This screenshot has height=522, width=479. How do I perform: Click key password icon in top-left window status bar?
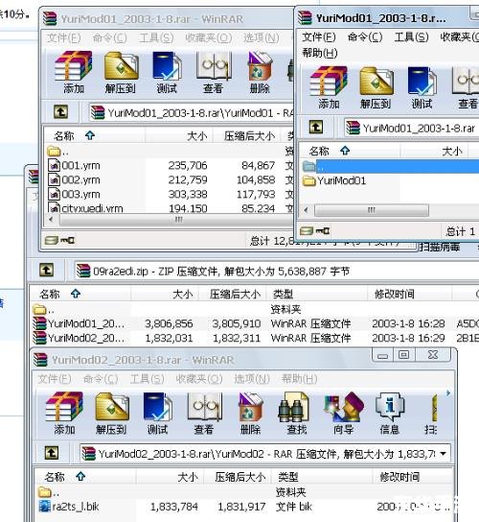click(67, 240)
